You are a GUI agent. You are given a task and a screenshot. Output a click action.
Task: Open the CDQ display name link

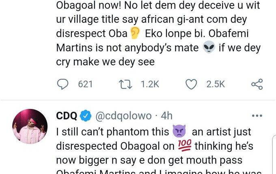[66, 116]
